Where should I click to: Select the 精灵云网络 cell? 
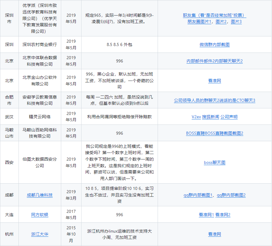(40, 117)
